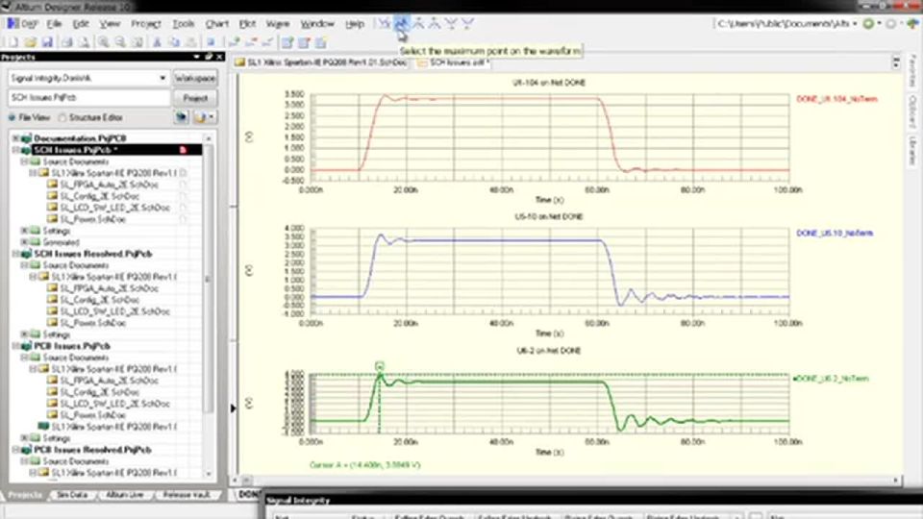Select the Generated folder in project tree

(62, 242)
